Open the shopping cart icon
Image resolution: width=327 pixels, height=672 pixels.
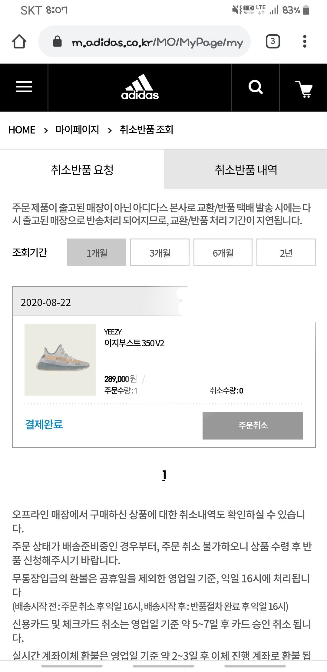pyautogui.click(x=304, y=89)
